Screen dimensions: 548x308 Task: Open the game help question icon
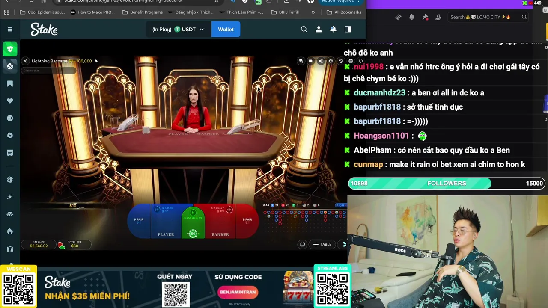click(x=350, y=61)
